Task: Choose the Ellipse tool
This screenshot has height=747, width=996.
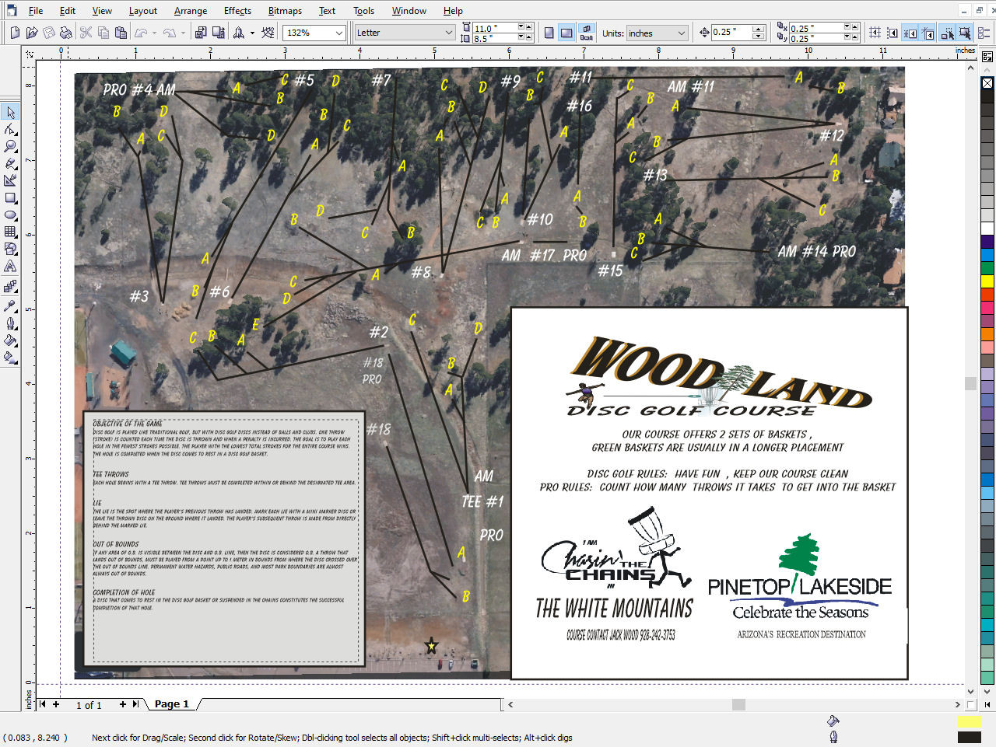Action: tap(10, 215)
